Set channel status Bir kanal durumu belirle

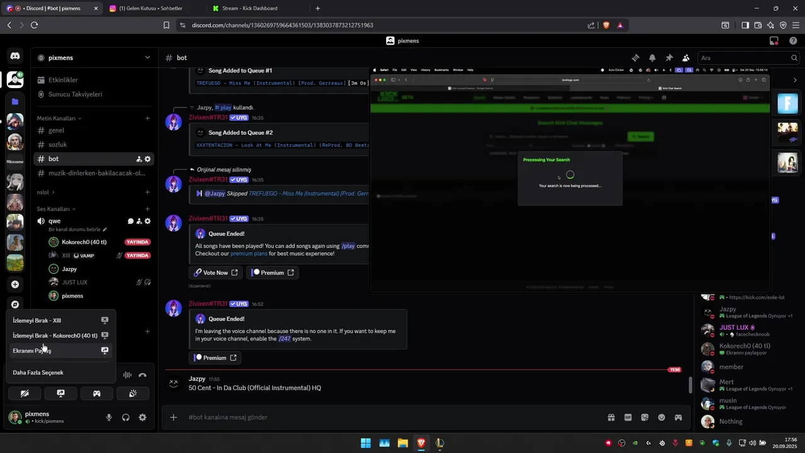(x=78, y=230)
